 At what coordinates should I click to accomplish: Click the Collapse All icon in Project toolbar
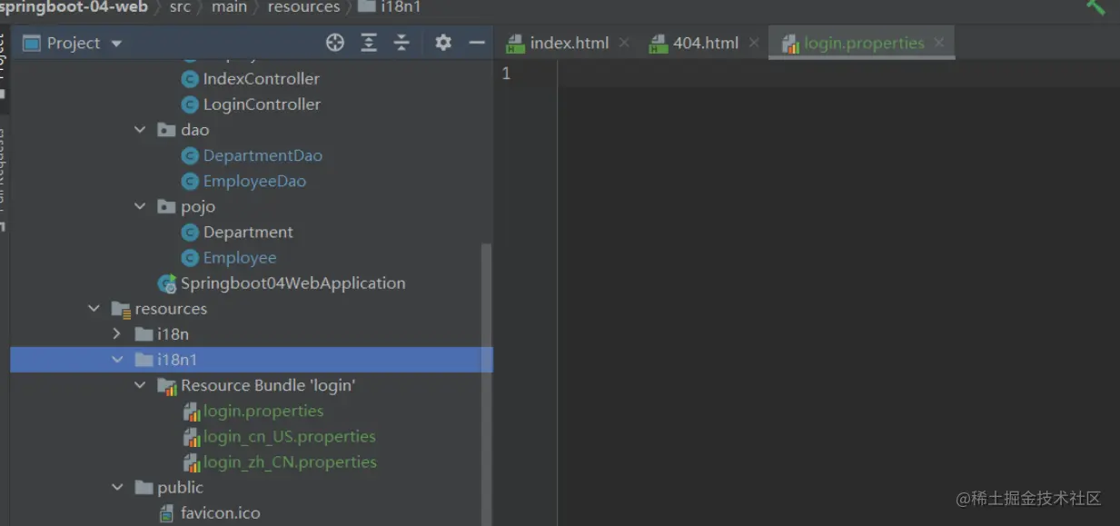(x=401, y=43)
